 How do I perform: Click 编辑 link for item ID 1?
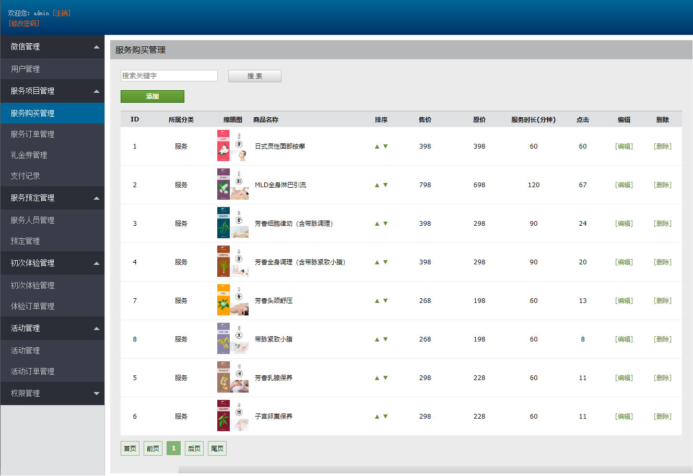[x=624, y=147]
